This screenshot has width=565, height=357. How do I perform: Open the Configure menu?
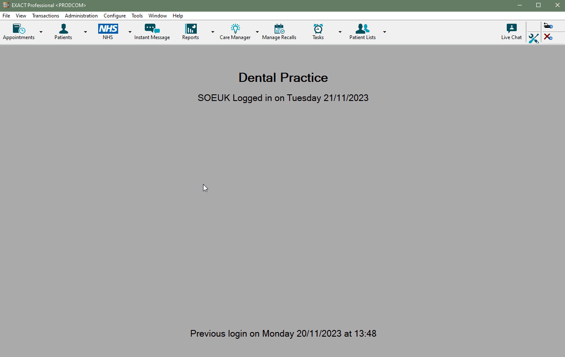114,16
